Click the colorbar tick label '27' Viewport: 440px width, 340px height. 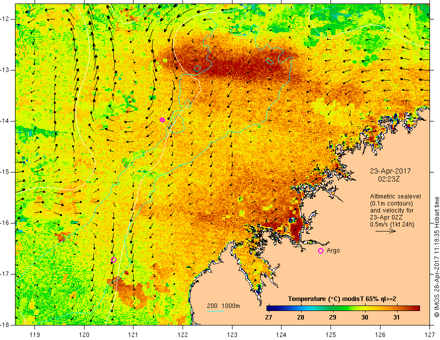click(x=268, y=317)
